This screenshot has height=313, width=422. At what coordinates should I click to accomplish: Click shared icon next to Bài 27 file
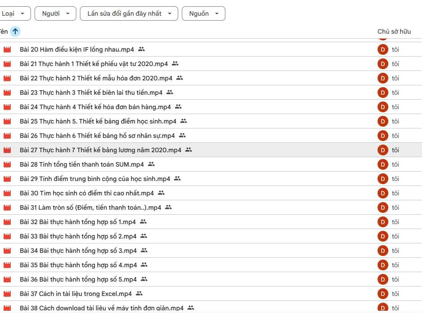pos(189,150)
